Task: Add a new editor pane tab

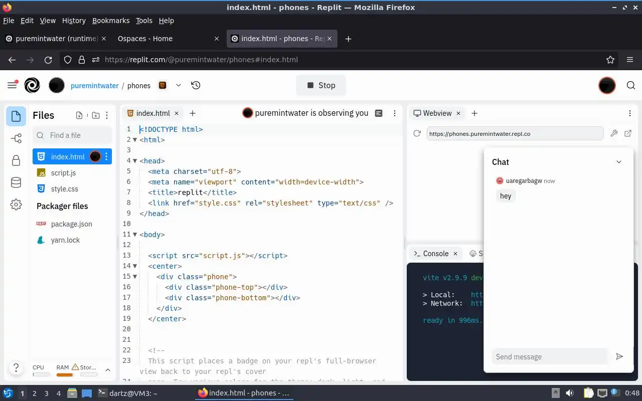Action: click(193, 113)
